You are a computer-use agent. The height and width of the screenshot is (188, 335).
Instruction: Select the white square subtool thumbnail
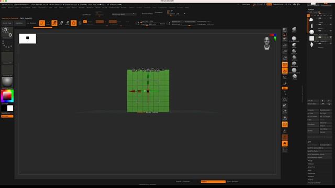(312, 38)
